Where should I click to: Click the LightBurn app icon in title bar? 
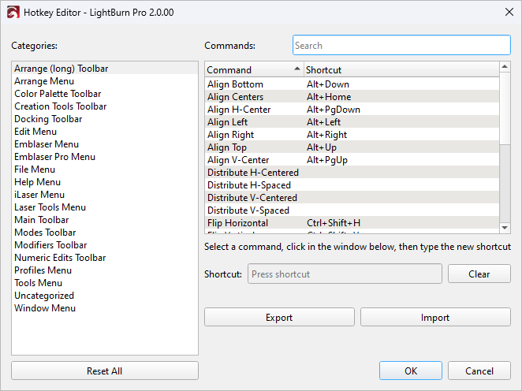point(13,13)
